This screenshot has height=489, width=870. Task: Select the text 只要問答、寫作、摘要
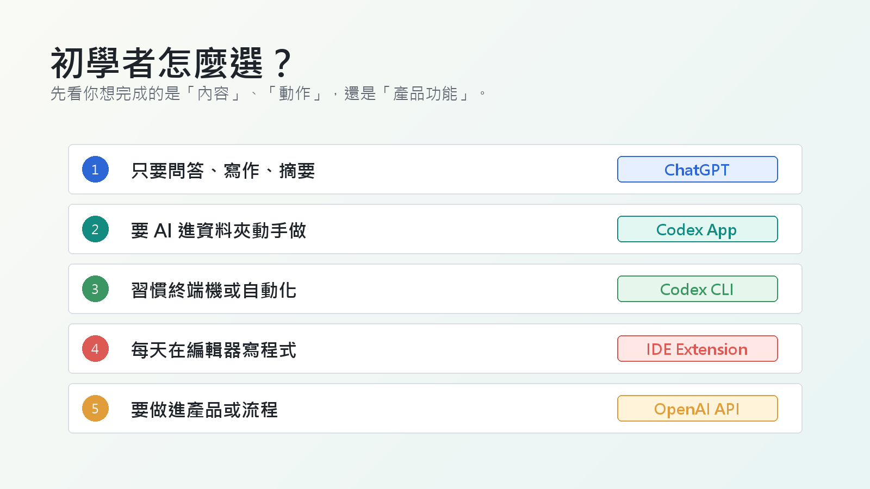(x=223, y=171)
